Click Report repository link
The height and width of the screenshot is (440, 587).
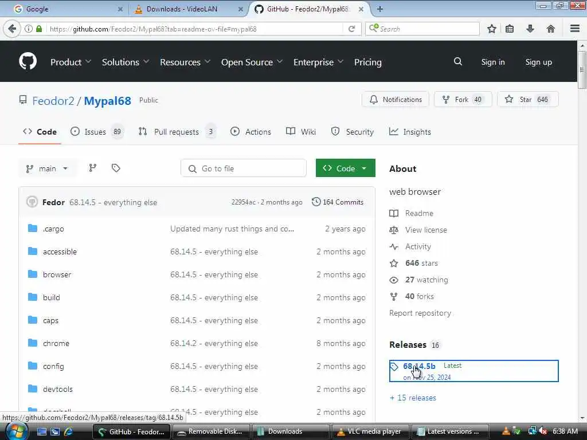(x=420, y=313)
